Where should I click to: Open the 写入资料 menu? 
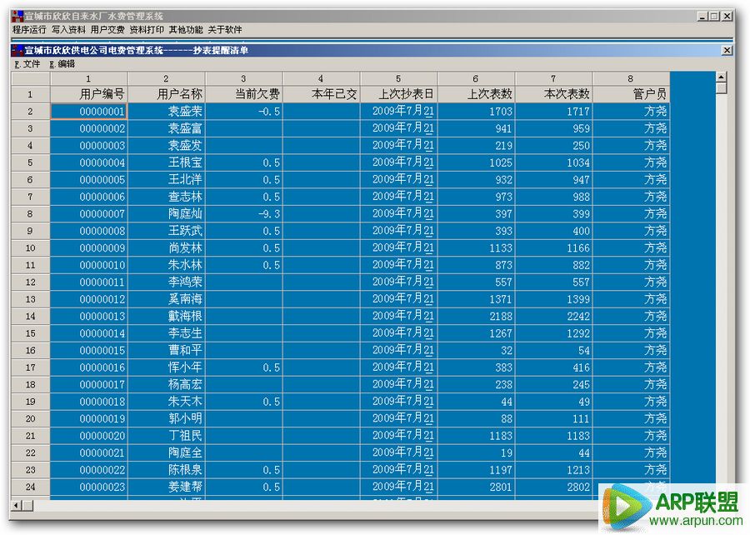click(68, 30)
